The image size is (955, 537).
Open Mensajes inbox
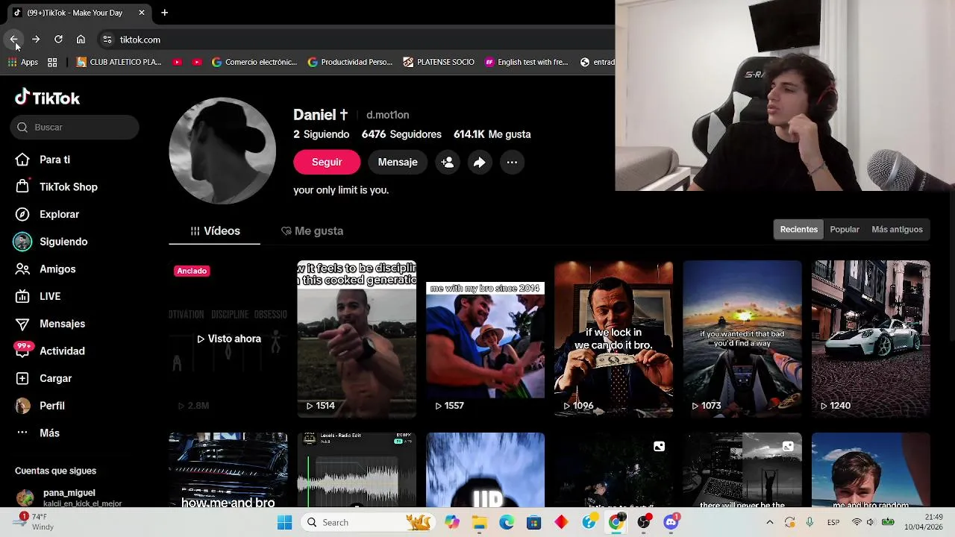click(x=50, y=324)
